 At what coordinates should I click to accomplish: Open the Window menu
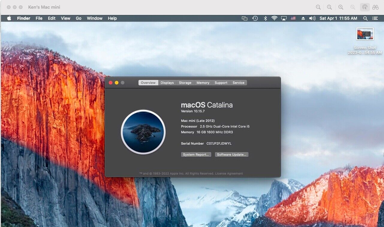click(95, 18)
